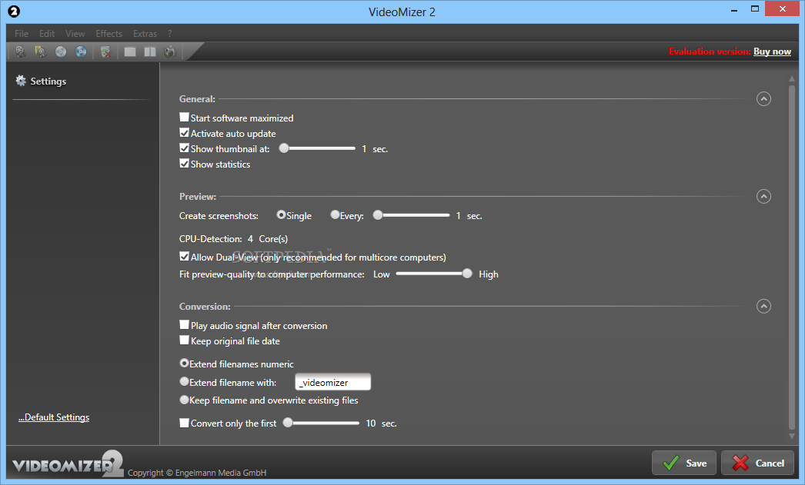Select the dual view split layout icon

[150, 51]
